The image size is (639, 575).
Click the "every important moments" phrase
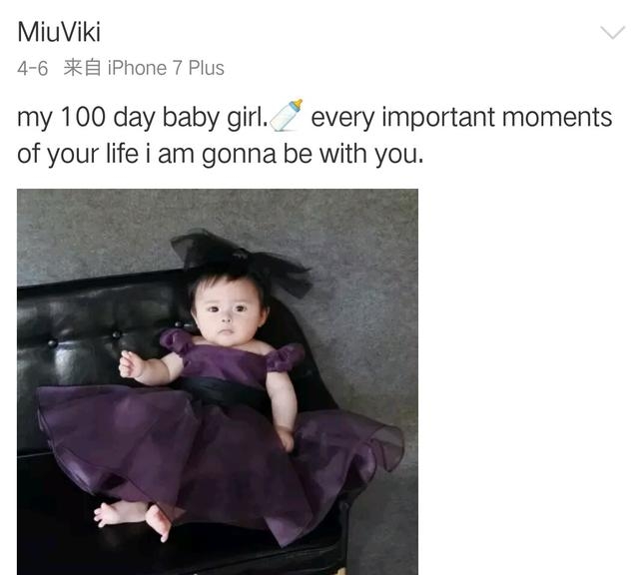click(461, 118)
